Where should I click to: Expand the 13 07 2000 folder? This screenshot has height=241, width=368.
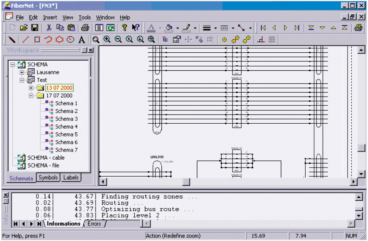pyautogui.click(x=31, y=88)
